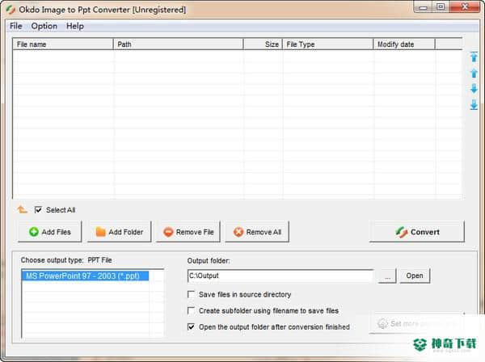Screen dimensions: 485x362
Task: Open the Option menu
Action: click(x=44, y=26)
